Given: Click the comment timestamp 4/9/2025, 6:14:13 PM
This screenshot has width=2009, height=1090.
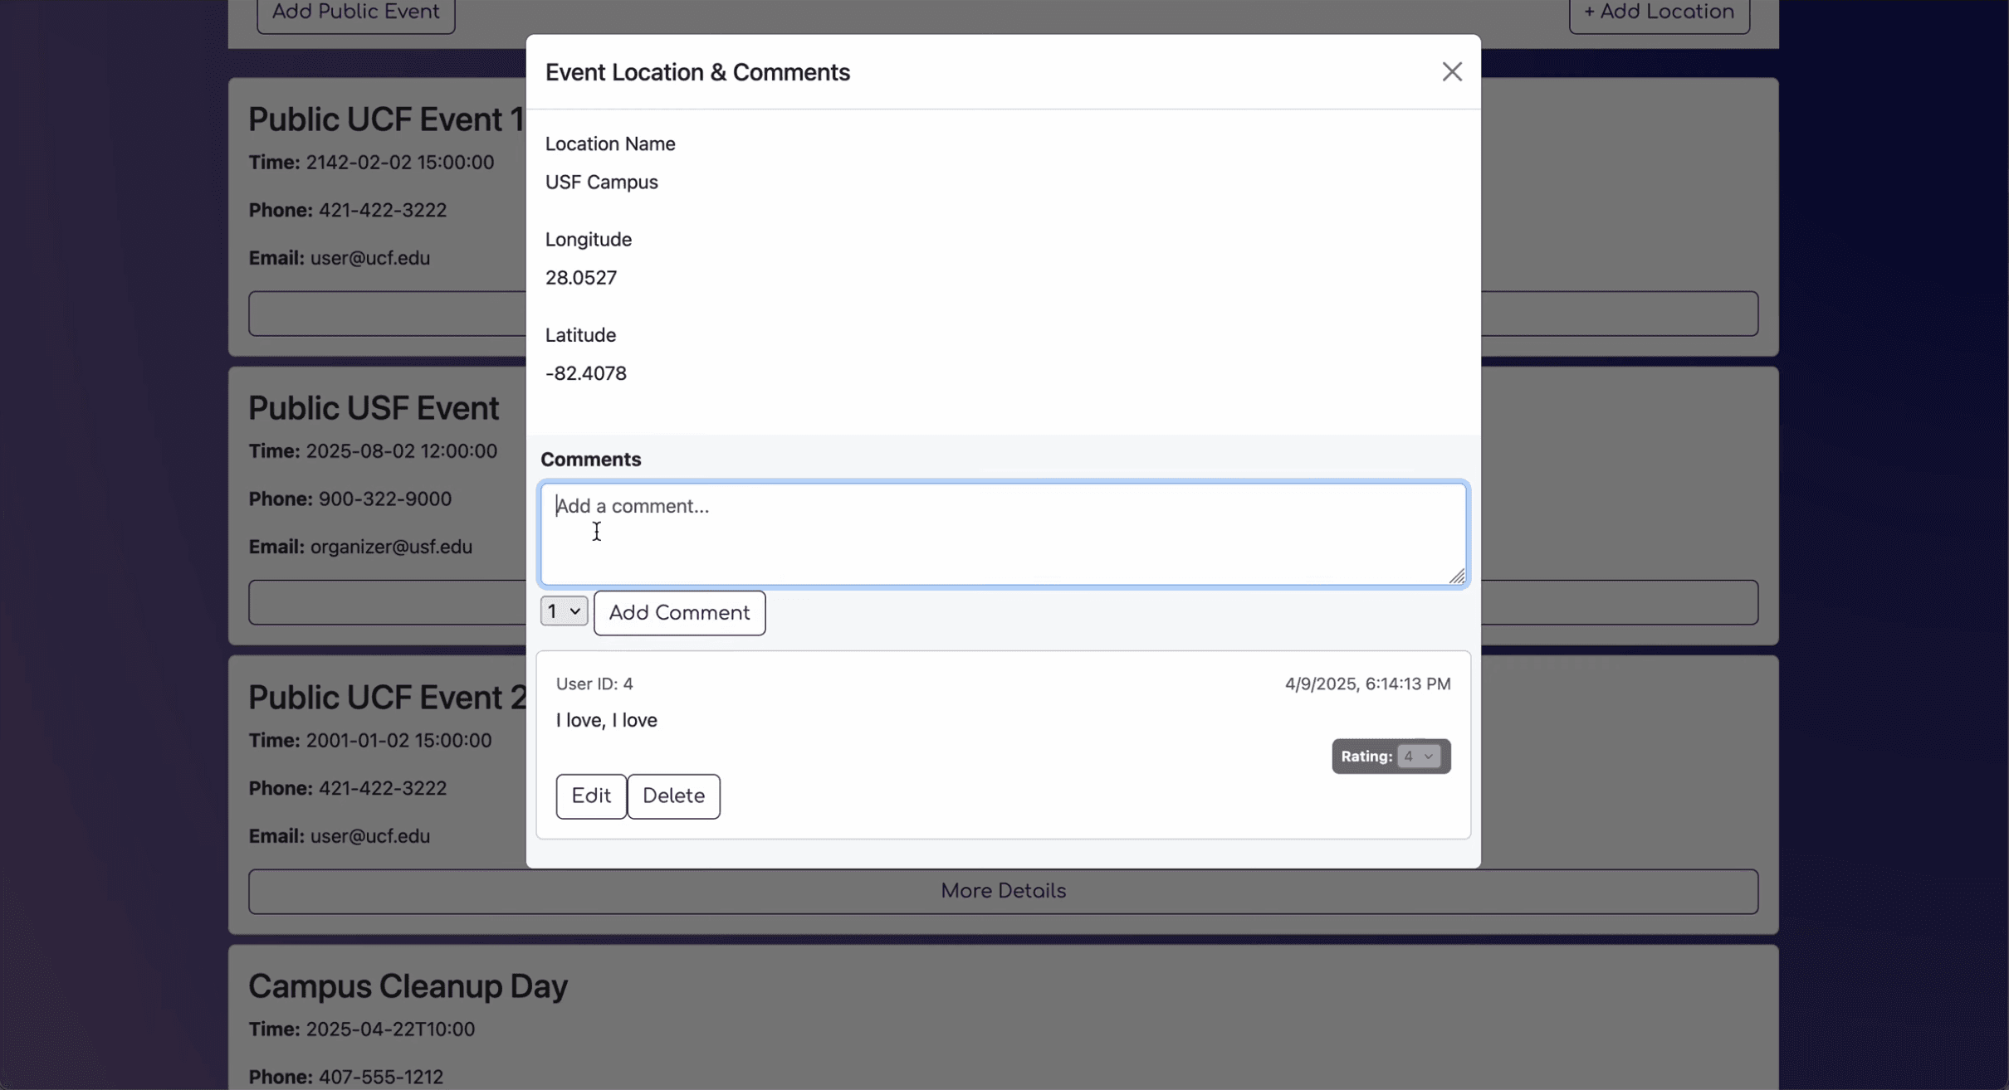Looking at the screenshot, I should 1367,684.
